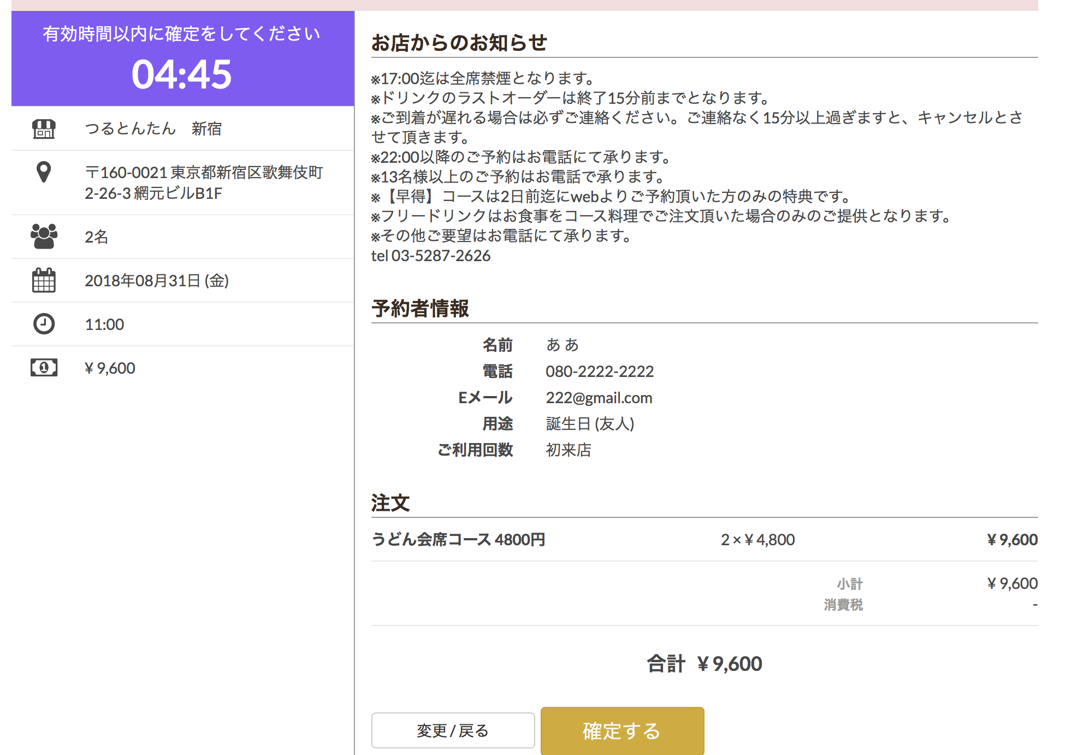Click the 名前 label
The height and width of the screenshot is (755, 1066).
(x=498, y=345)
